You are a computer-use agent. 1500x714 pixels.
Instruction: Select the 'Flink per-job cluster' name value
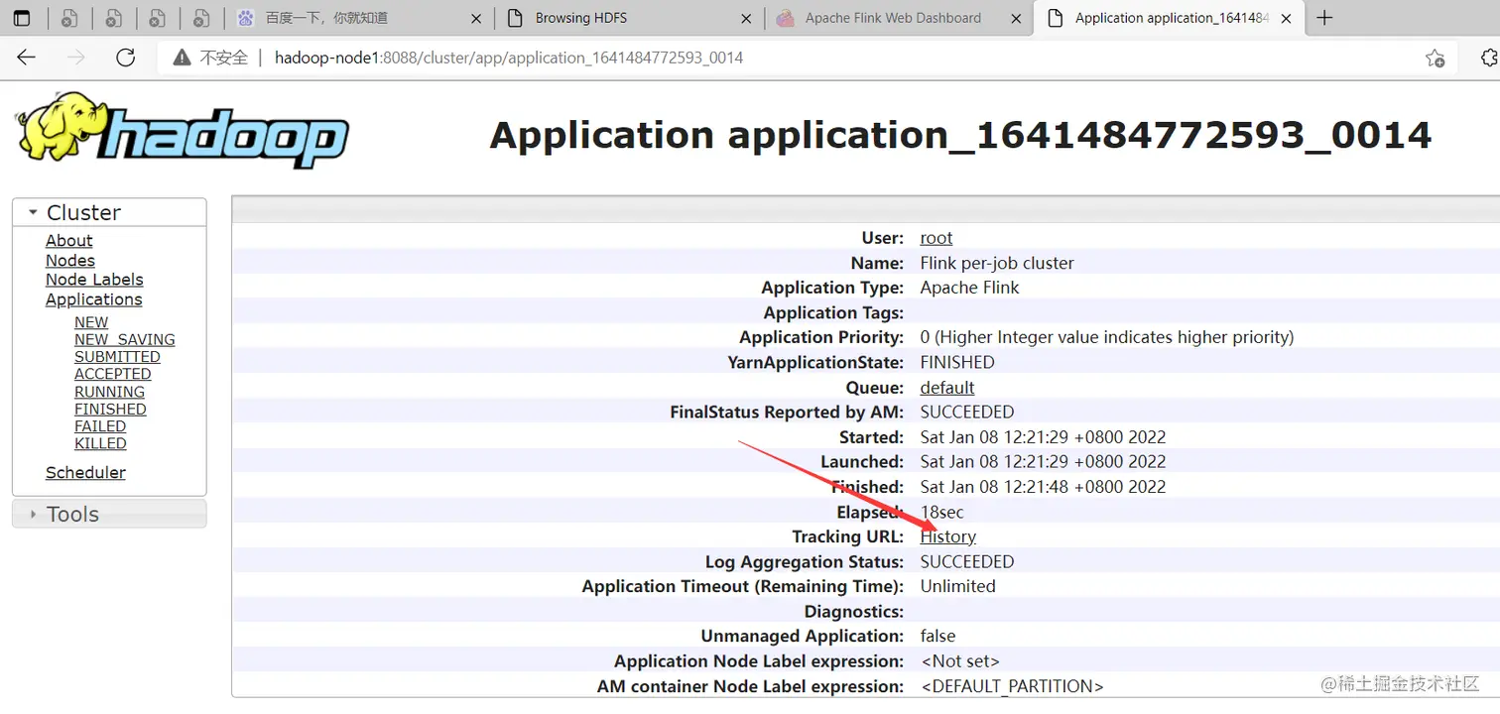click(997, 263)
